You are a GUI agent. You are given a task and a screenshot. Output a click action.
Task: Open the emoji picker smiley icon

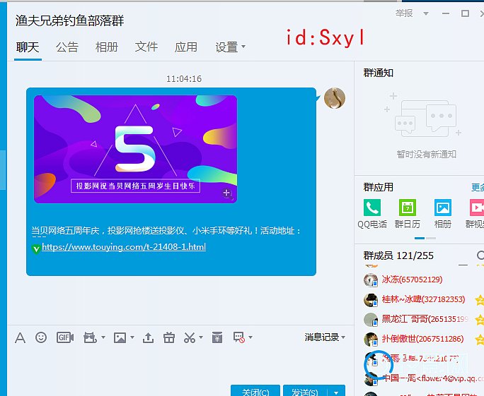coord(41,337)
